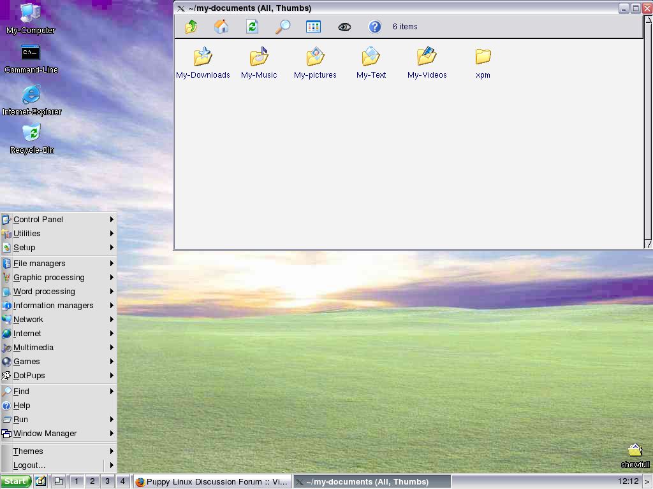Switch to virtual desktop 4
Viewport: 653px width, 489px height.
click(122, 481)
